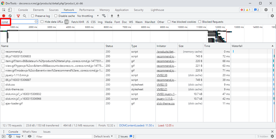Import HAR file upload arrow
Screen dimensions: 276x139
coord(112,16)
